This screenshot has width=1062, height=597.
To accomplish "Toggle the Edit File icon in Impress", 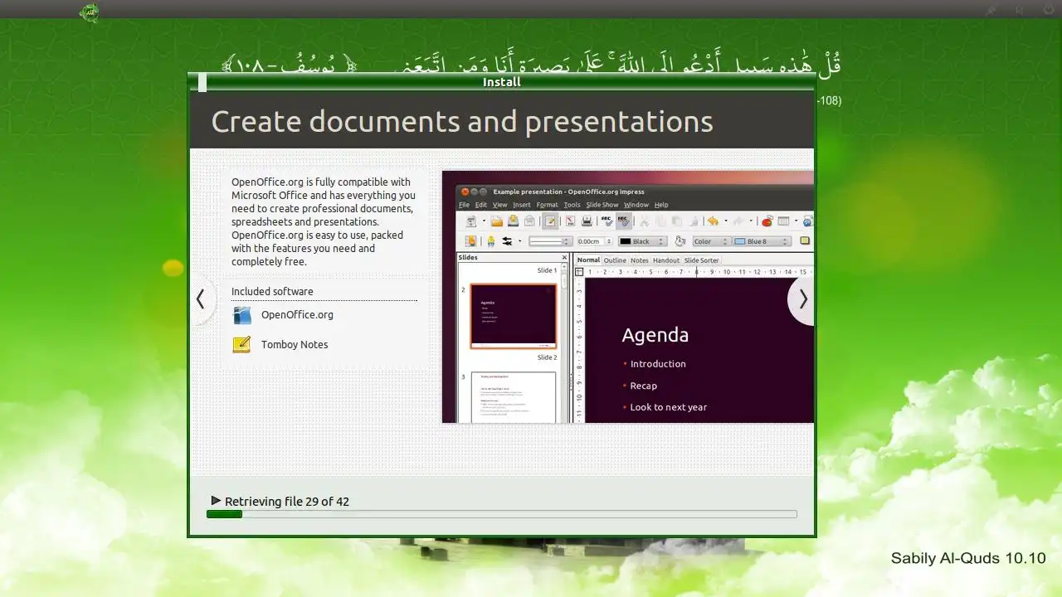I will point(550,221).
